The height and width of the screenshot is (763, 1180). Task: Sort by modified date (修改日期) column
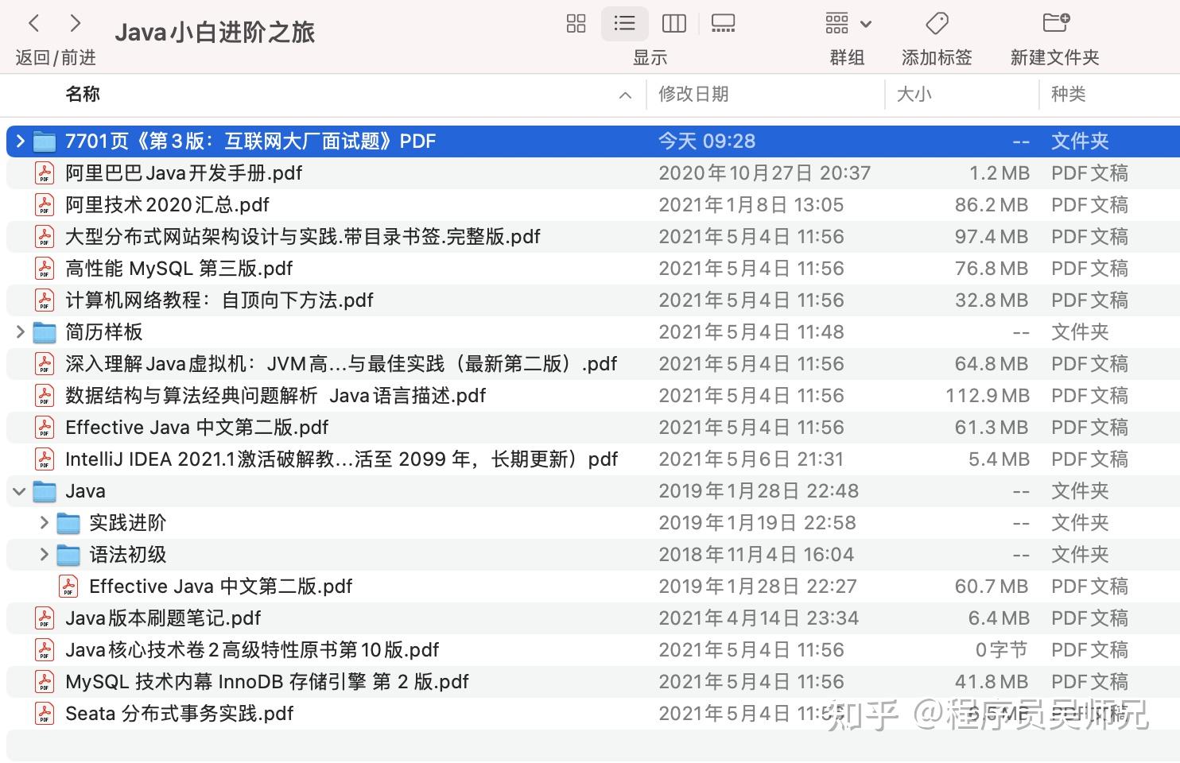[x=693, y=95]
